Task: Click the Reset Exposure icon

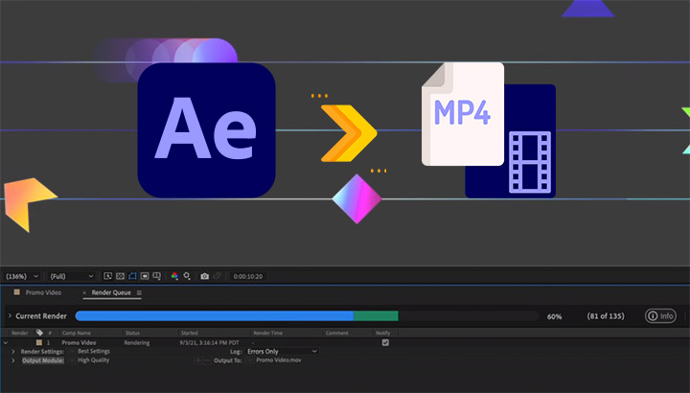Action: pos(187,276)
